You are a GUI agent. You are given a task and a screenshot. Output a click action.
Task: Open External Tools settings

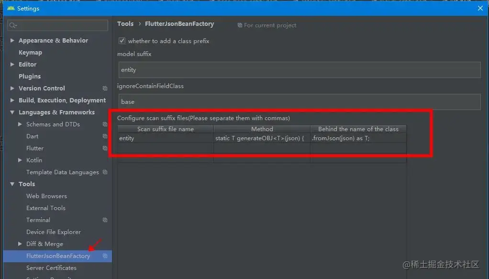[x=46, y=208]
